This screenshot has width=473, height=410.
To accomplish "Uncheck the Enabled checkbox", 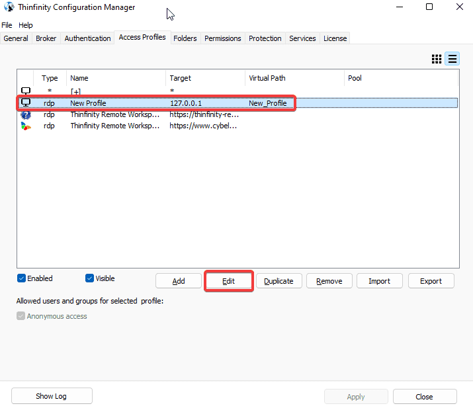I will click(x=21, y=278).
